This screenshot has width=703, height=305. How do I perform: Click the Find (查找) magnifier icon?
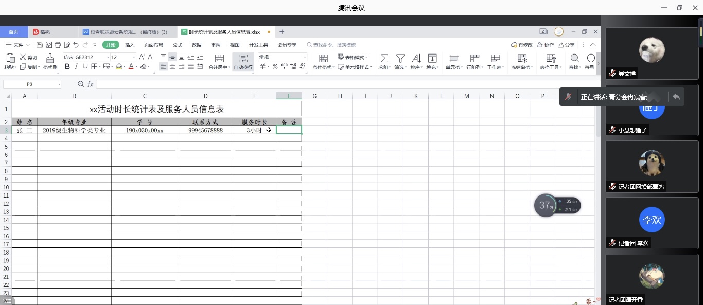(574, 58)
